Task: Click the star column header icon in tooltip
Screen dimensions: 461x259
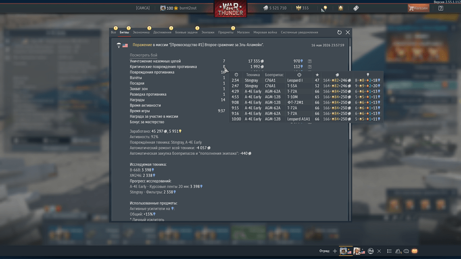Action: click(317, 75)
